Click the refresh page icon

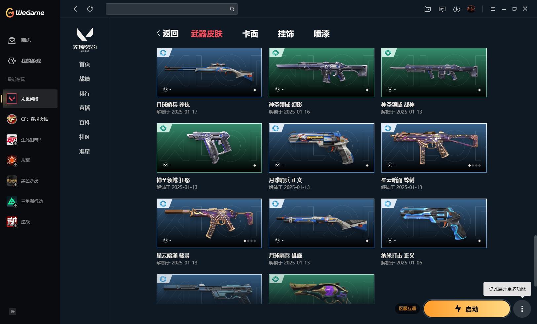pos(90,9)
